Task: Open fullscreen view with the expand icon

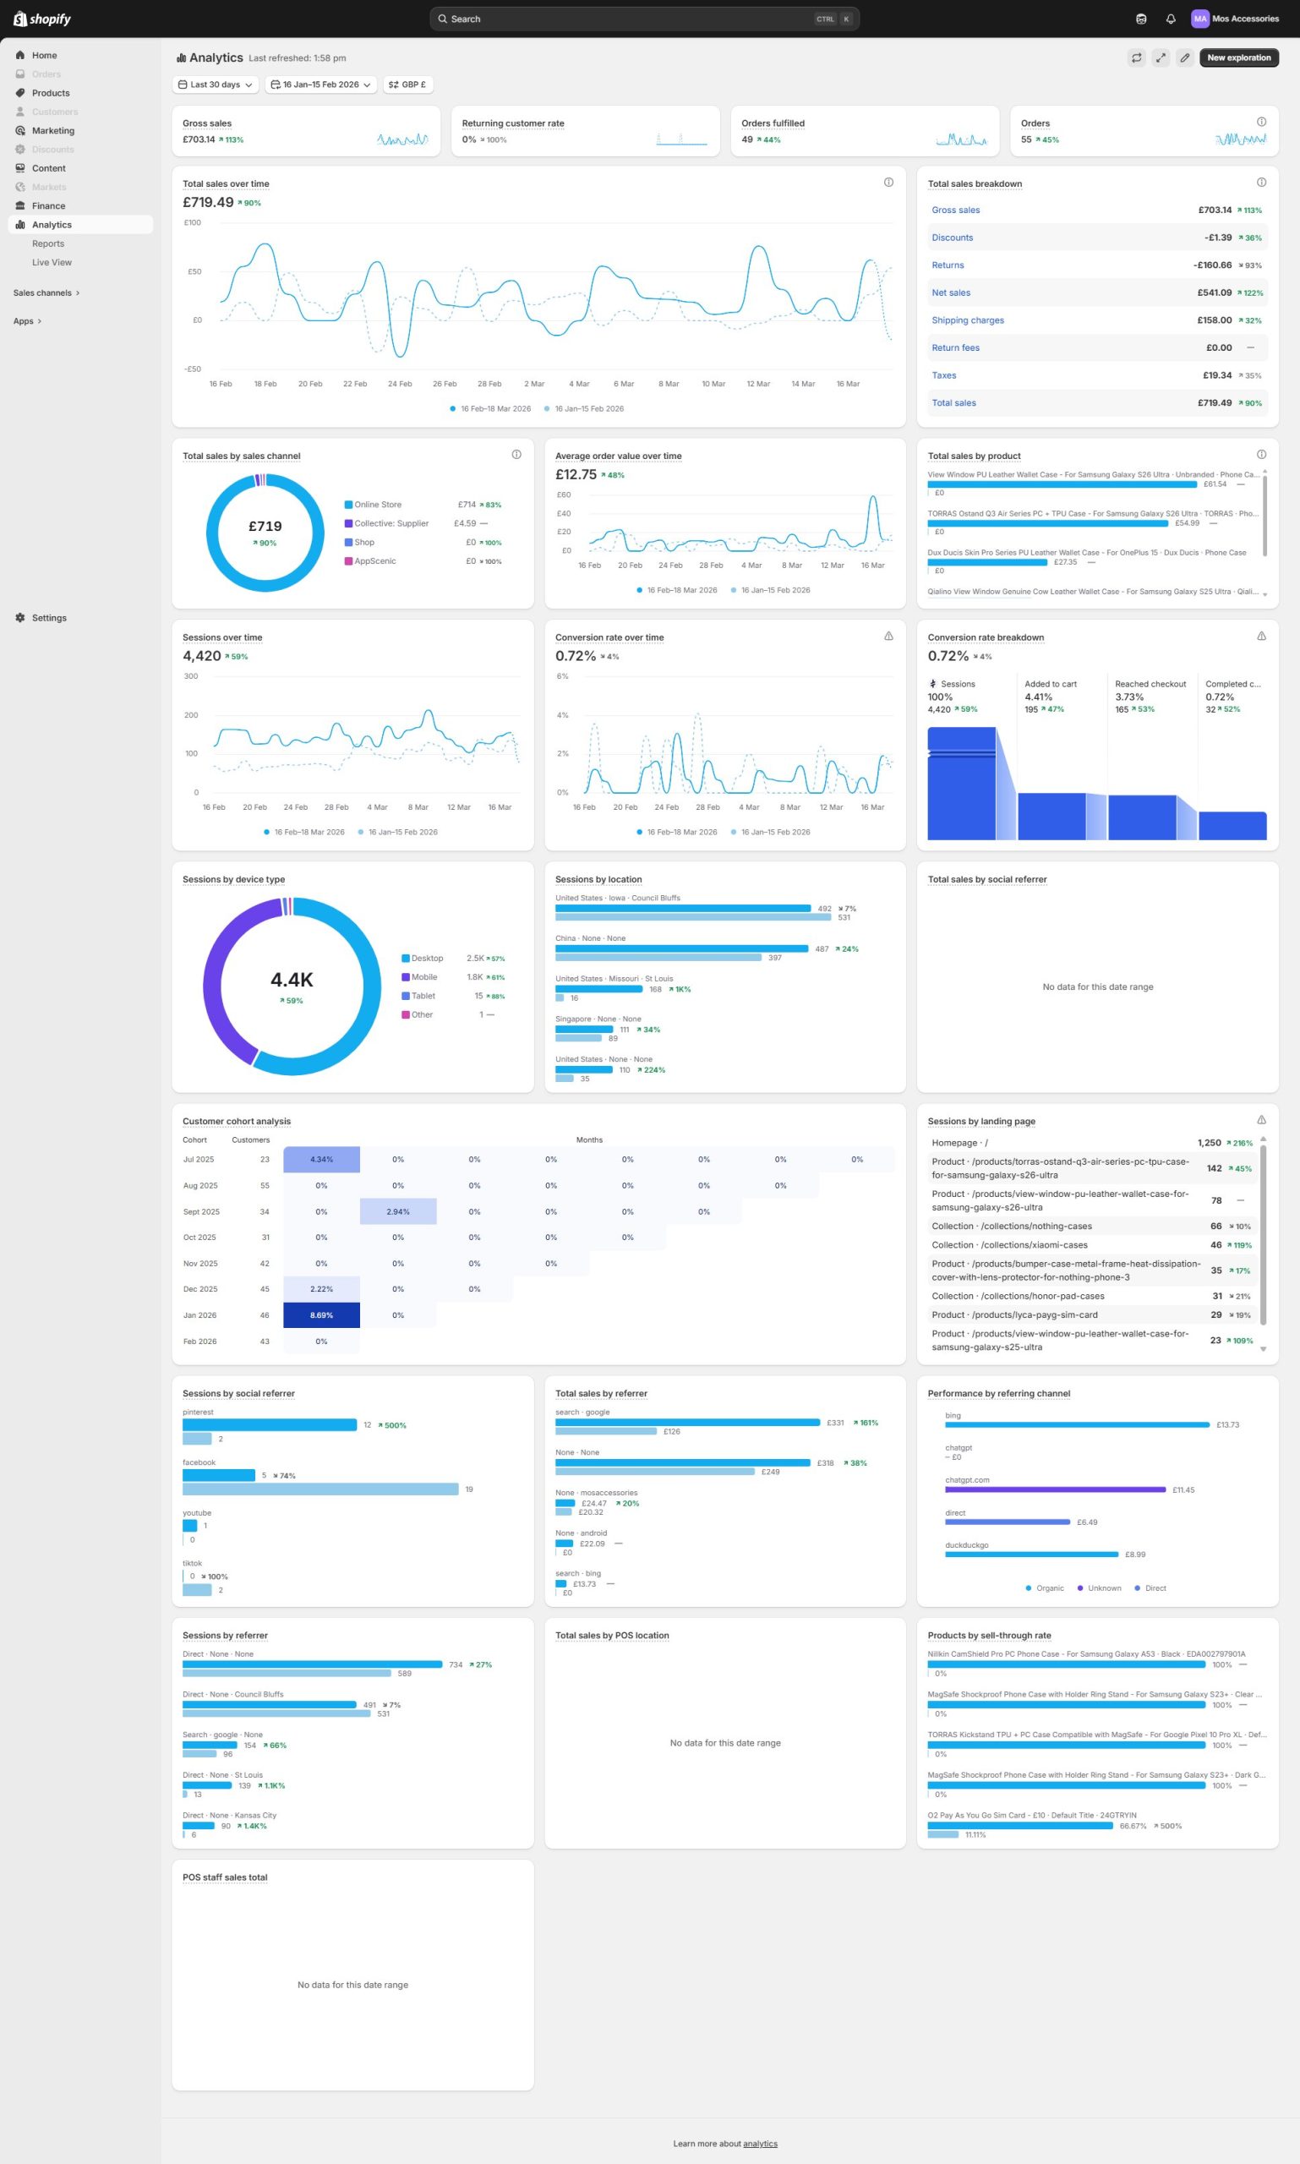Action: [x=1161, y=57]
